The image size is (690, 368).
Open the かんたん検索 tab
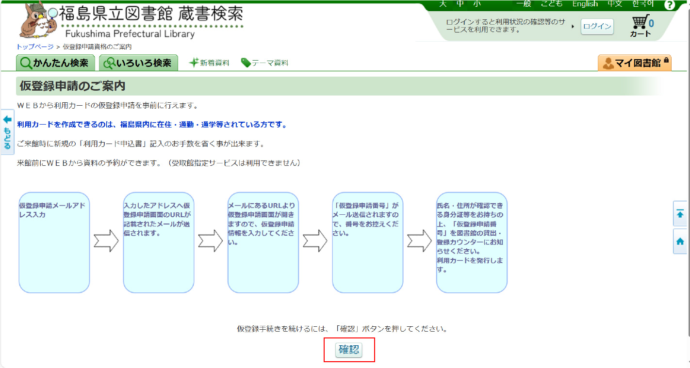(x=55, y=63)
